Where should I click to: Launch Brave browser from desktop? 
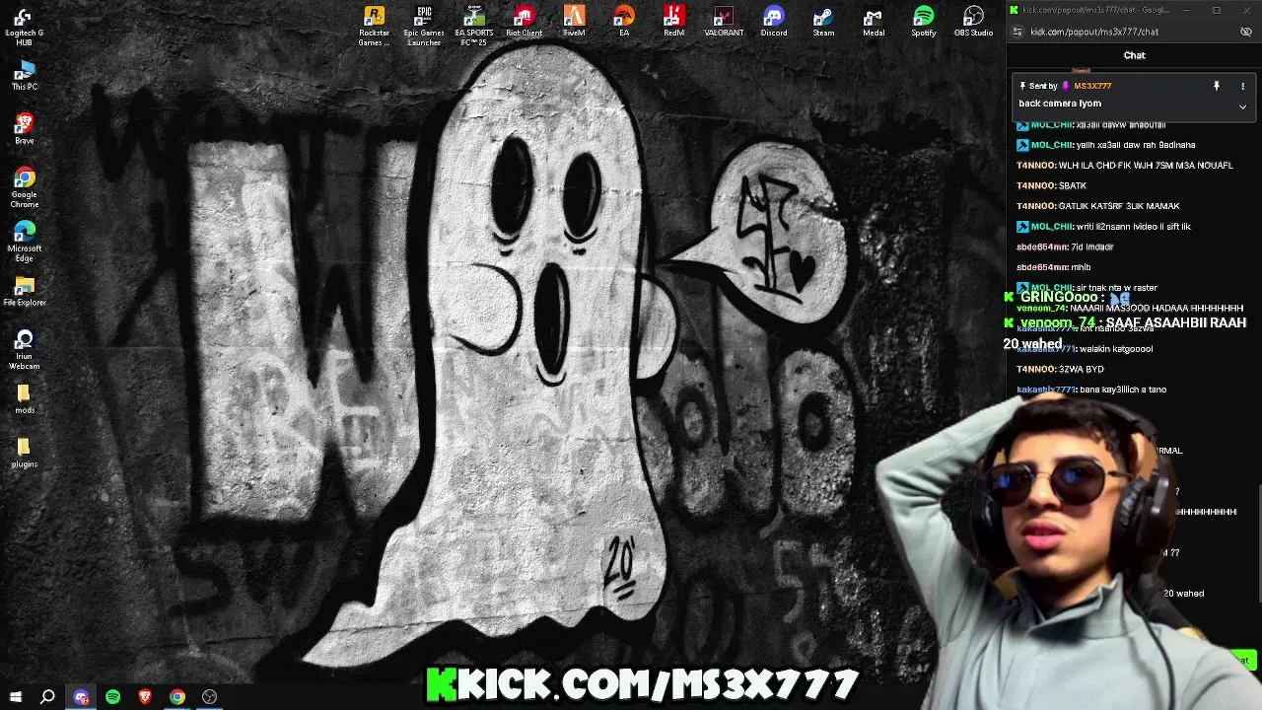pos(25,129)
